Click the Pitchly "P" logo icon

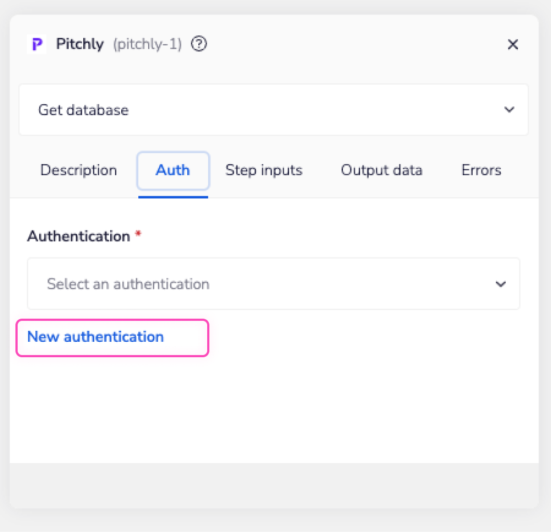click(x=36, y=44)
